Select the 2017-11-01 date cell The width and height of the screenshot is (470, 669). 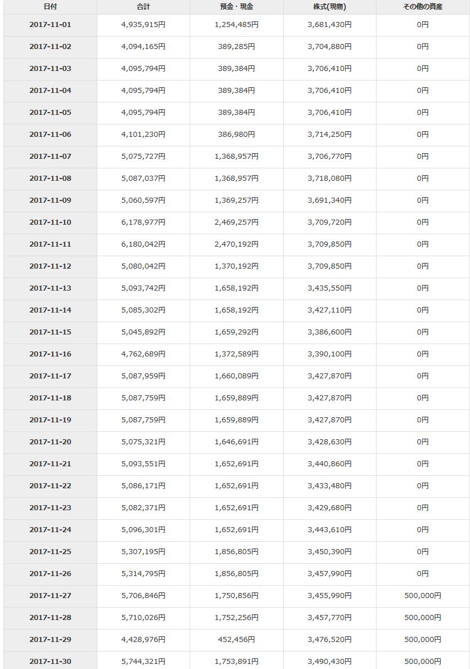point(50,25)
